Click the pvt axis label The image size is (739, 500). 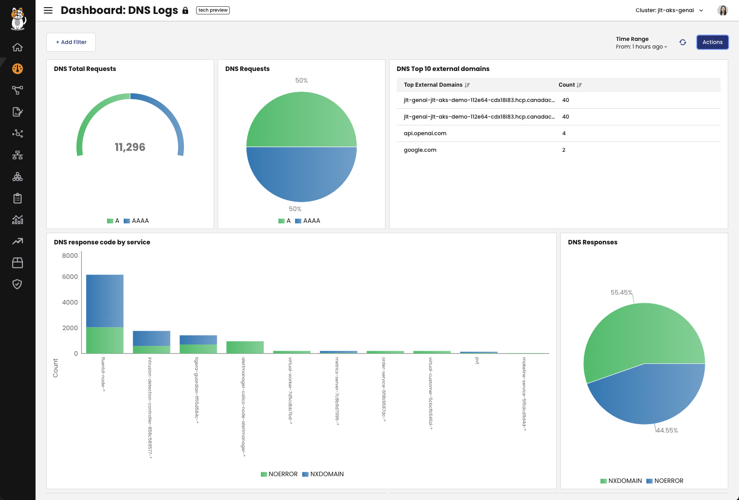(477, 361)
